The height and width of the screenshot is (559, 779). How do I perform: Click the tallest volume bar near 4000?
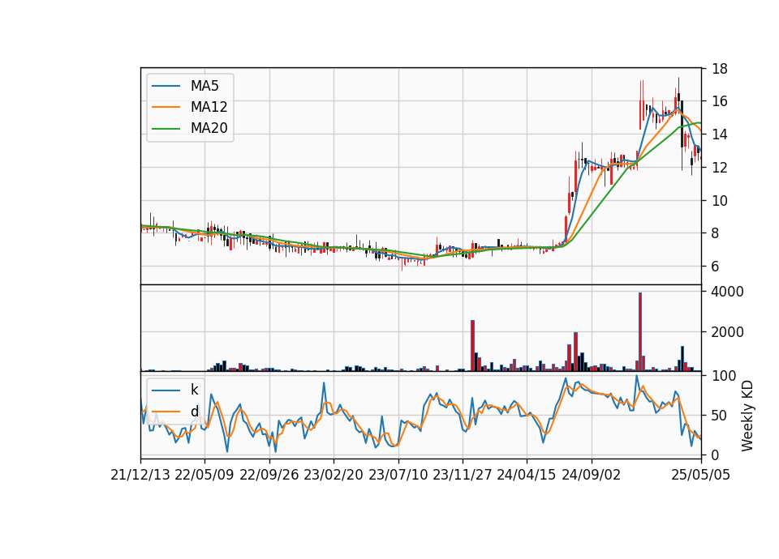click(x=640, y=332)
